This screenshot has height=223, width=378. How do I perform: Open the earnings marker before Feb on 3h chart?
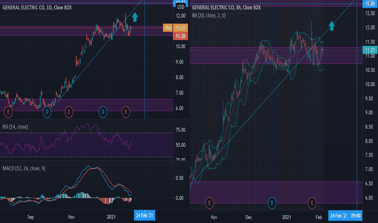coord(312,203)
